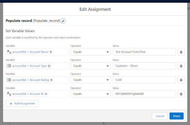The image size is (190, 125).
Task: Select the Customer - Direct value field
Action: click(144, 66)
